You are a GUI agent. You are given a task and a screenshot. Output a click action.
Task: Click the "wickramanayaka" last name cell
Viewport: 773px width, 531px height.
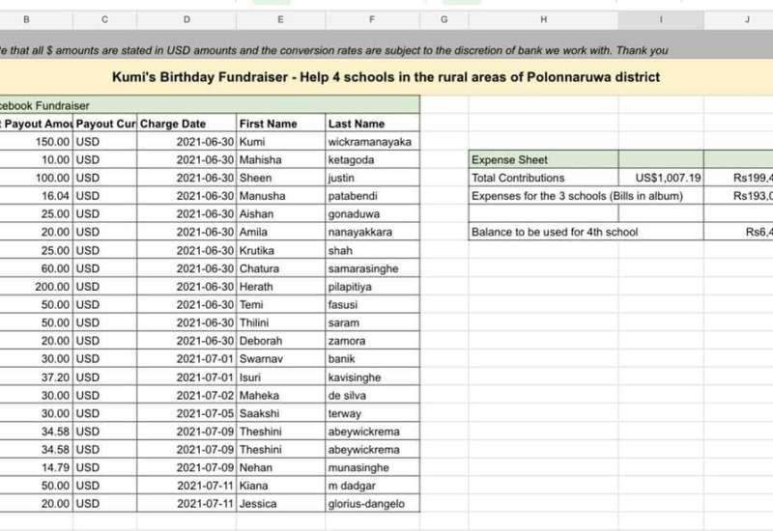(372, 142)
